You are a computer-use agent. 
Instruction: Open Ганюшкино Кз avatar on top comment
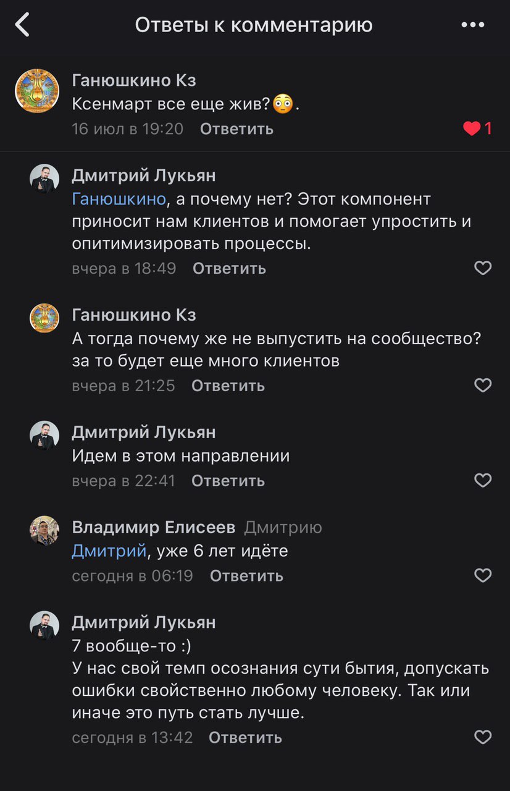[x=37, y=90]
